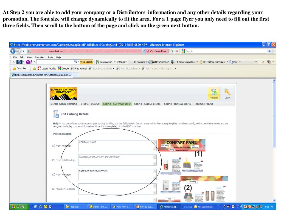Click the page vertical scrollbar thumb
This screenshot has width=281, height=210.
274,115
